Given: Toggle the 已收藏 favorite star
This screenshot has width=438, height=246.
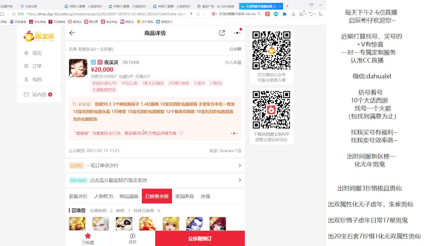Looking at the screenshot, I should pyautogui.click(x=88, y=238).
